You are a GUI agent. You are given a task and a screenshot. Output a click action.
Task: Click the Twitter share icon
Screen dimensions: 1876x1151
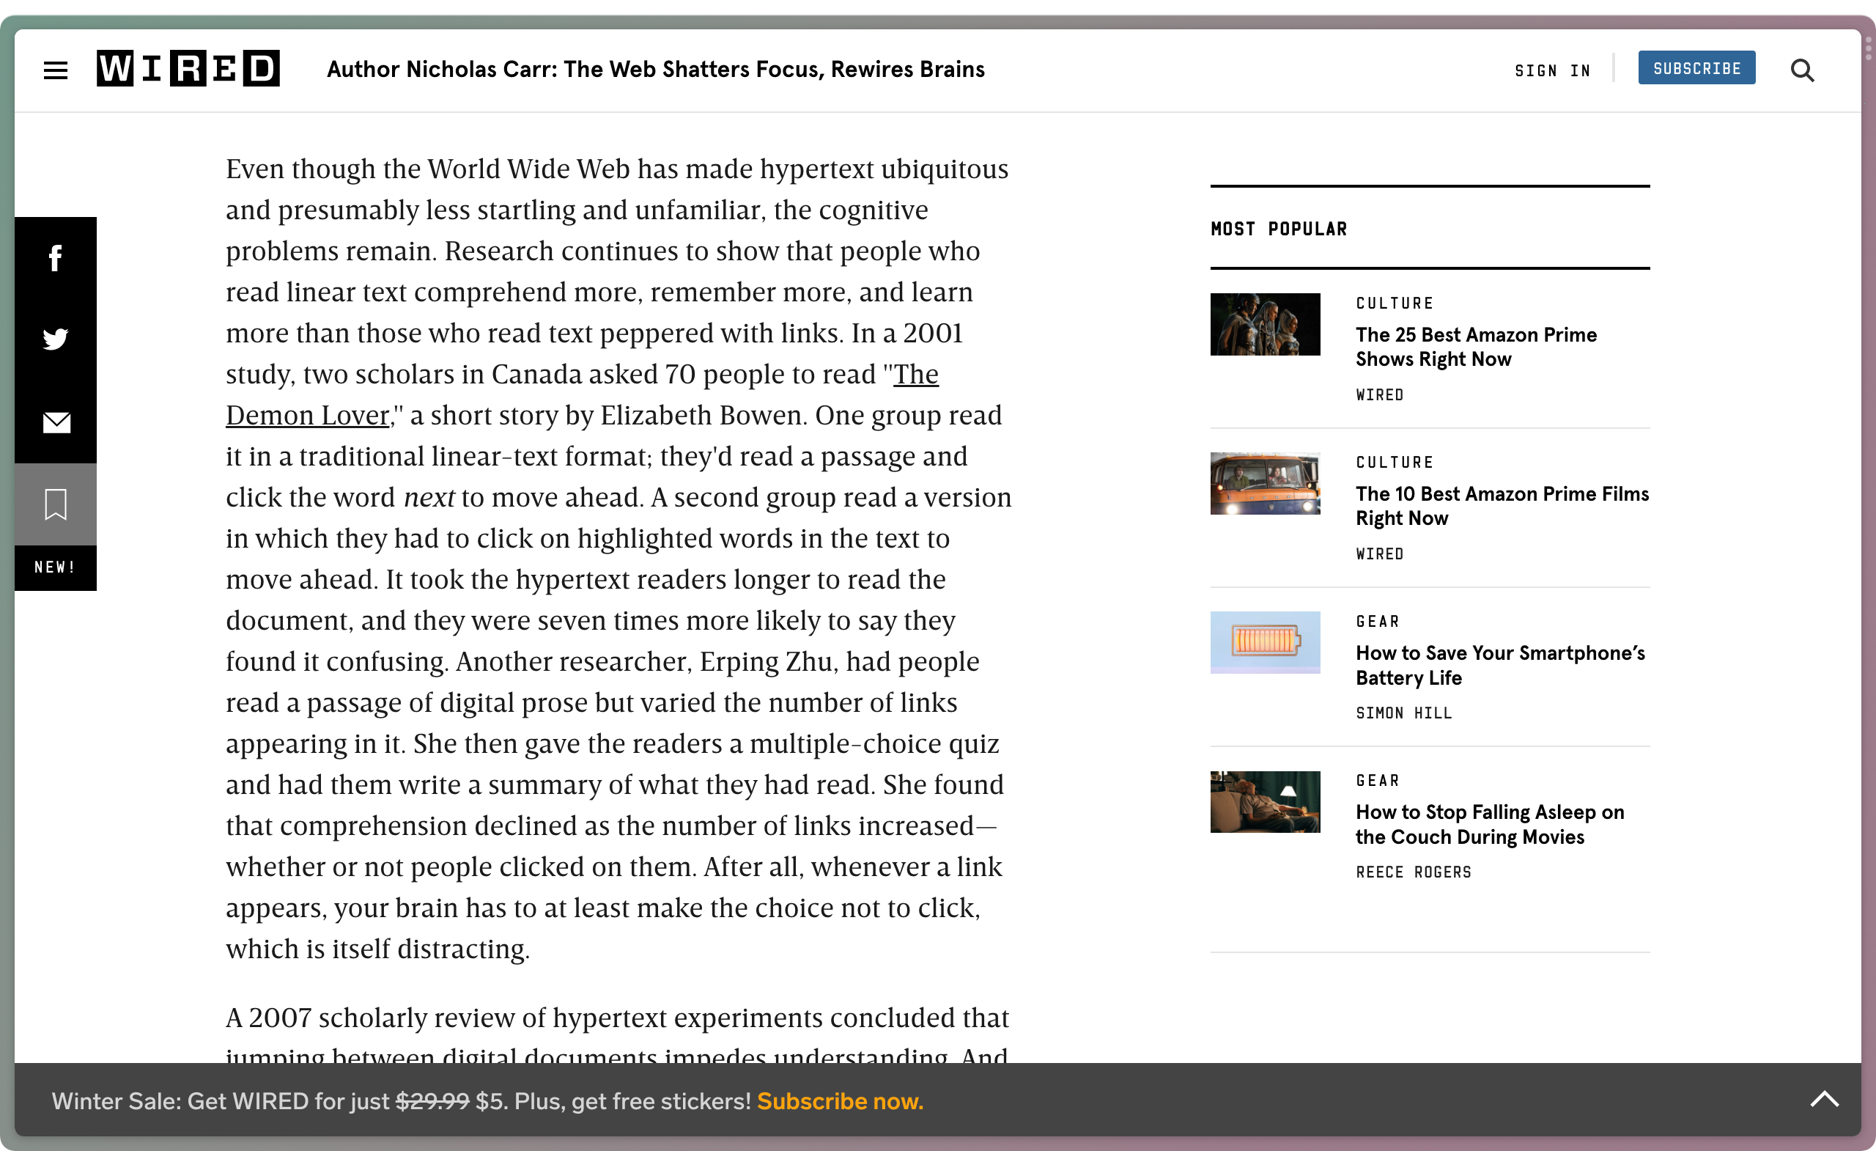coord(56,339)
